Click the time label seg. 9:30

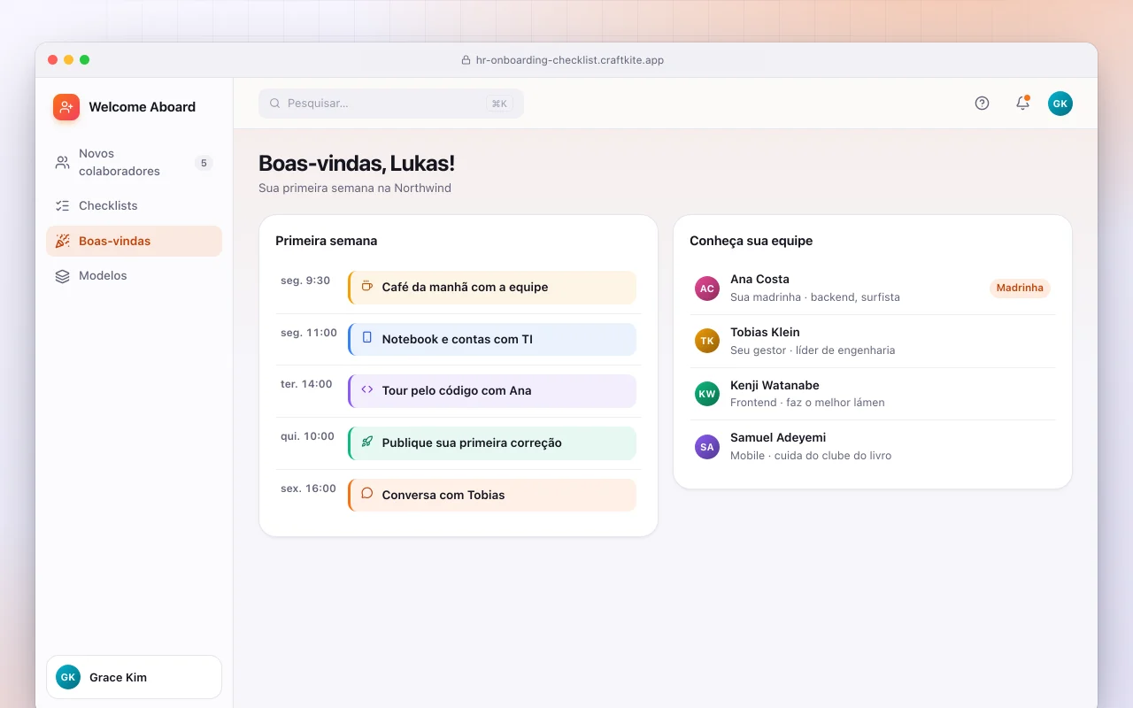(305, 281)
